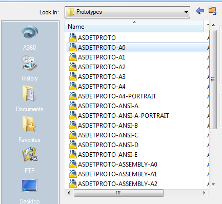Click ASDETPROTO-ANSI-B file icon
This screenshot has height=204, width=222.
pos(73,125)
